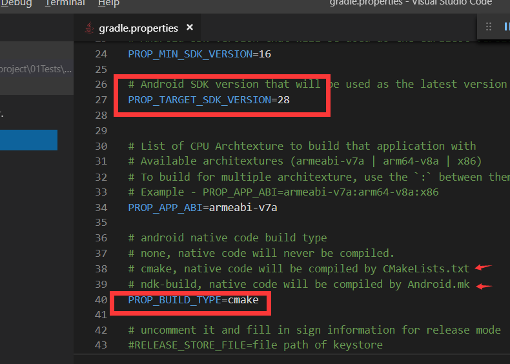Click comment '# none, native code will never'

pyautogui.click(x=261, y=254)
